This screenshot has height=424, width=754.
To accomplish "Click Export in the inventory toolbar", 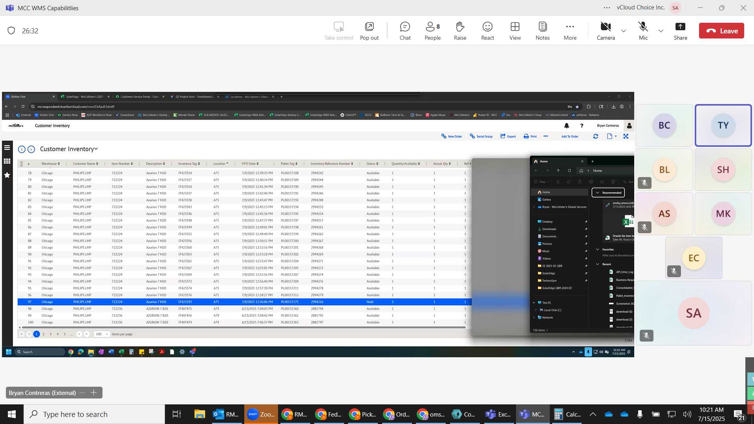I will coord(508,136).
